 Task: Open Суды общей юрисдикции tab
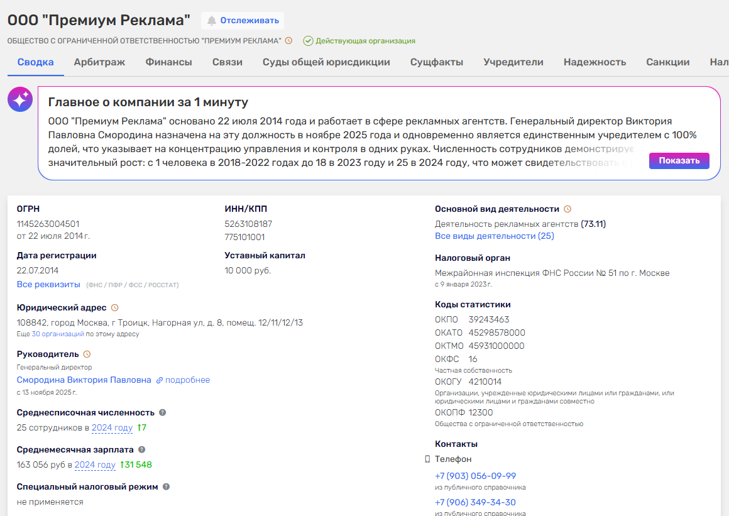pos(326,62)
